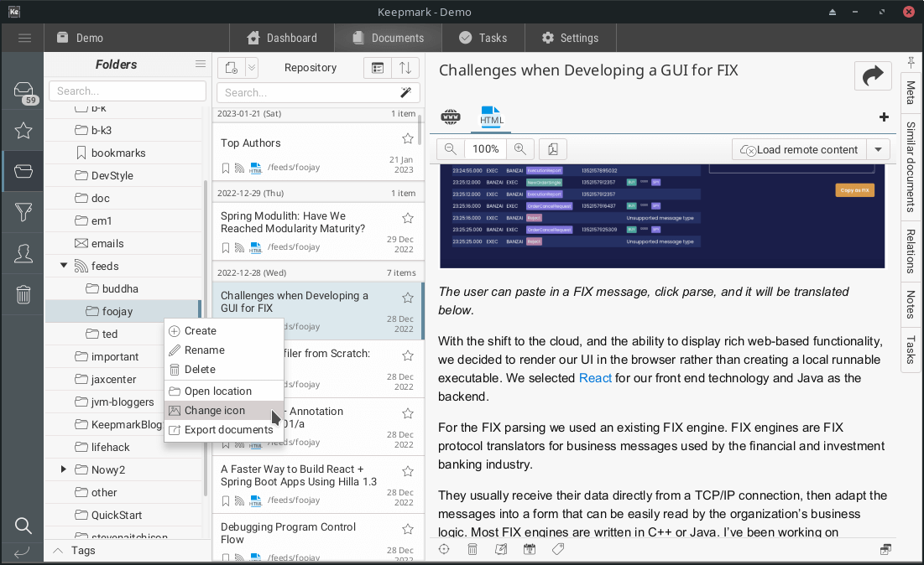Click the plus icon to add view
Viewport: 924px width, 565px height.
tap(884, 117)
